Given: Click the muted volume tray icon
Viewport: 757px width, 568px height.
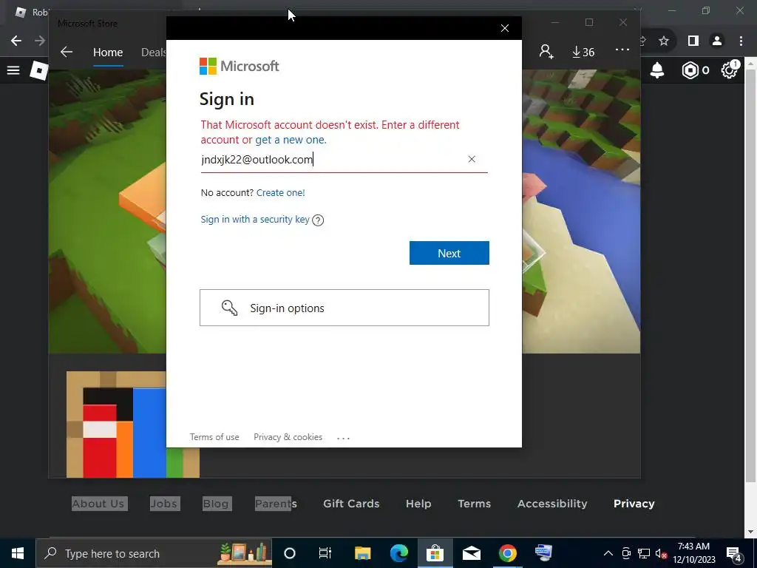Looking at the screenshot, I should (x=661, y=553).
